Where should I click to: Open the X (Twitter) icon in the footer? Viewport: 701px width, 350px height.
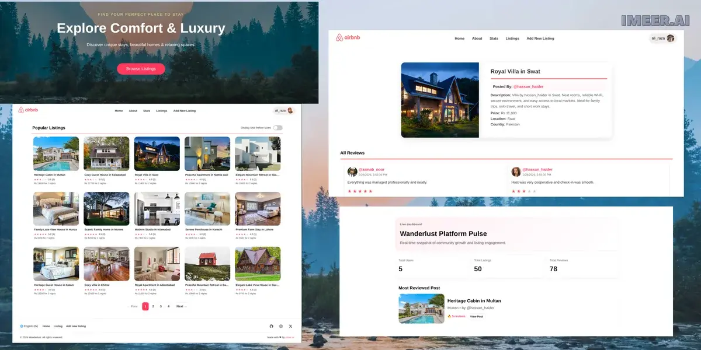click(x=290, y=326)
